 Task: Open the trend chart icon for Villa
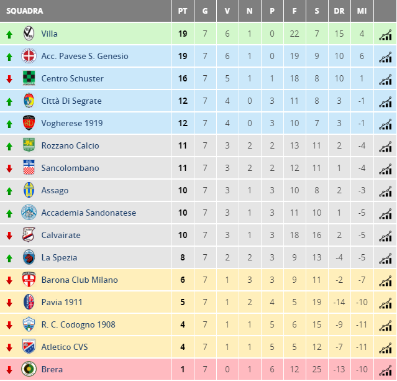(x=385, y=35)
